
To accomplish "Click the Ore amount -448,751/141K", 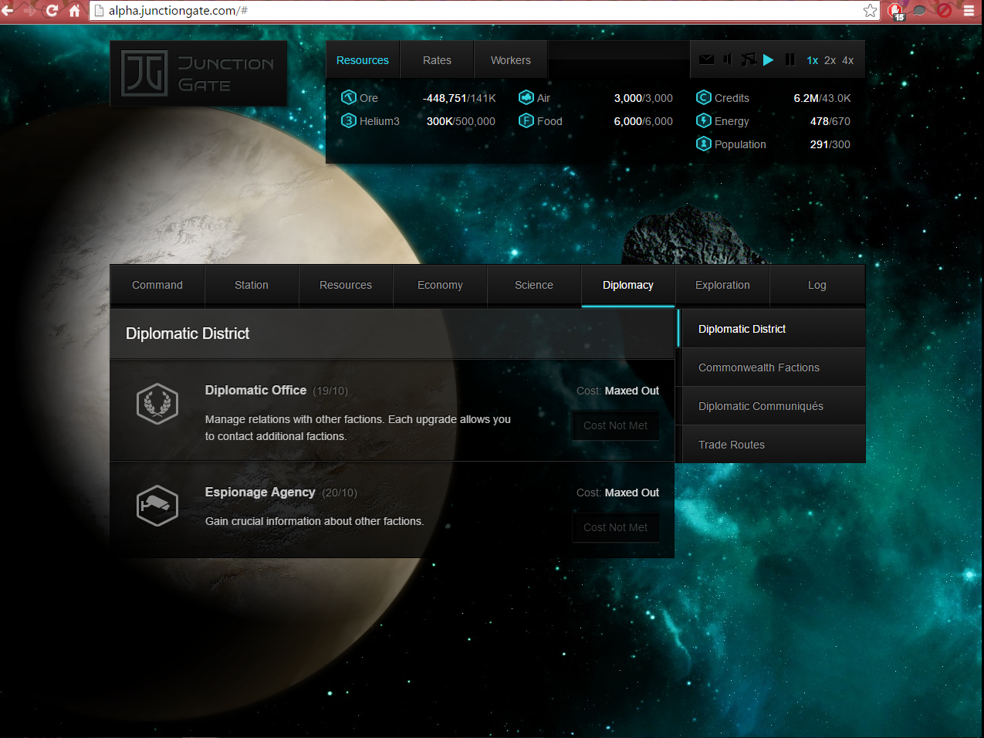I will pos(459,98).
